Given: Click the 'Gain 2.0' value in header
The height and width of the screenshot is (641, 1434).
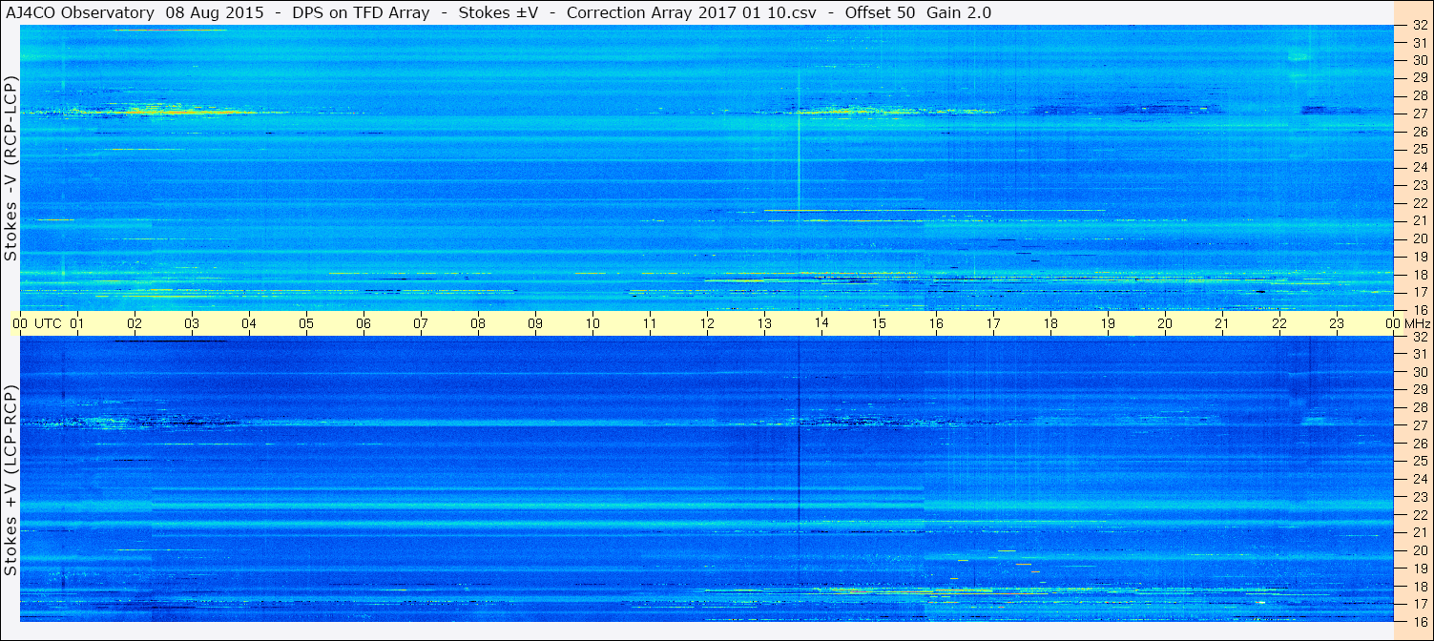Looking at the screenshot, I should pos(959,12).
